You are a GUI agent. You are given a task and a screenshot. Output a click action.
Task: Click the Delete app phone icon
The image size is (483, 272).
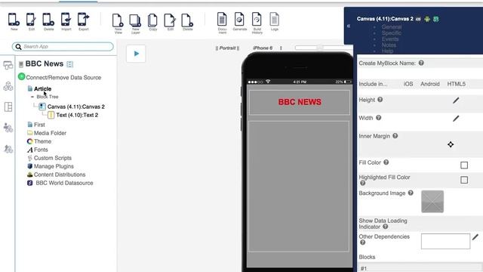pyautogui.click(x=48, y=20)
